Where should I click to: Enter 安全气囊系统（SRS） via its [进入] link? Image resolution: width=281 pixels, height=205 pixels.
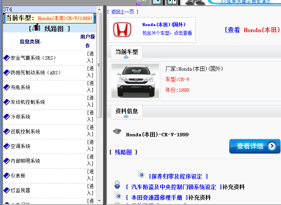(x=91, y=57)
